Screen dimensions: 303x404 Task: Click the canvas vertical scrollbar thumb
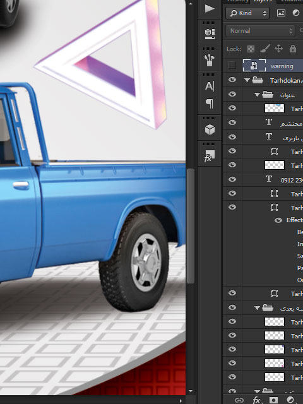pos(191,226)
